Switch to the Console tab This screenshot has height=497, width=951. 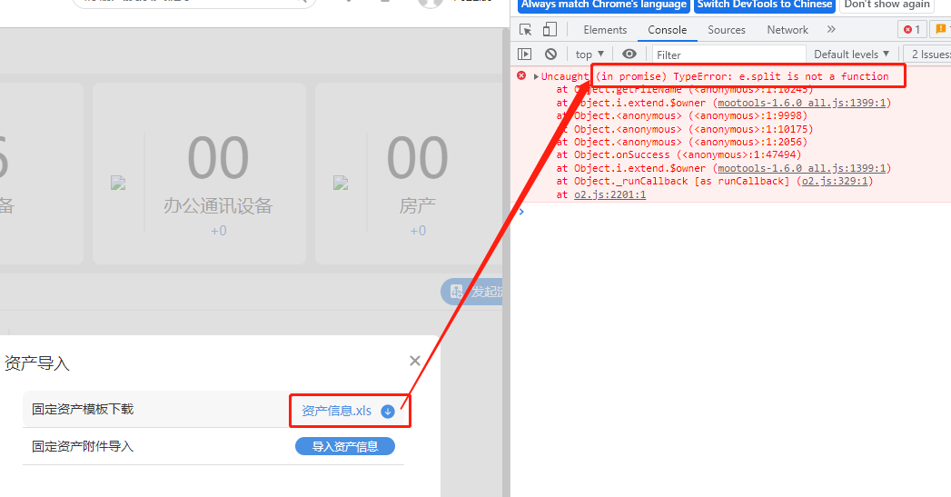tap(668, 30)
